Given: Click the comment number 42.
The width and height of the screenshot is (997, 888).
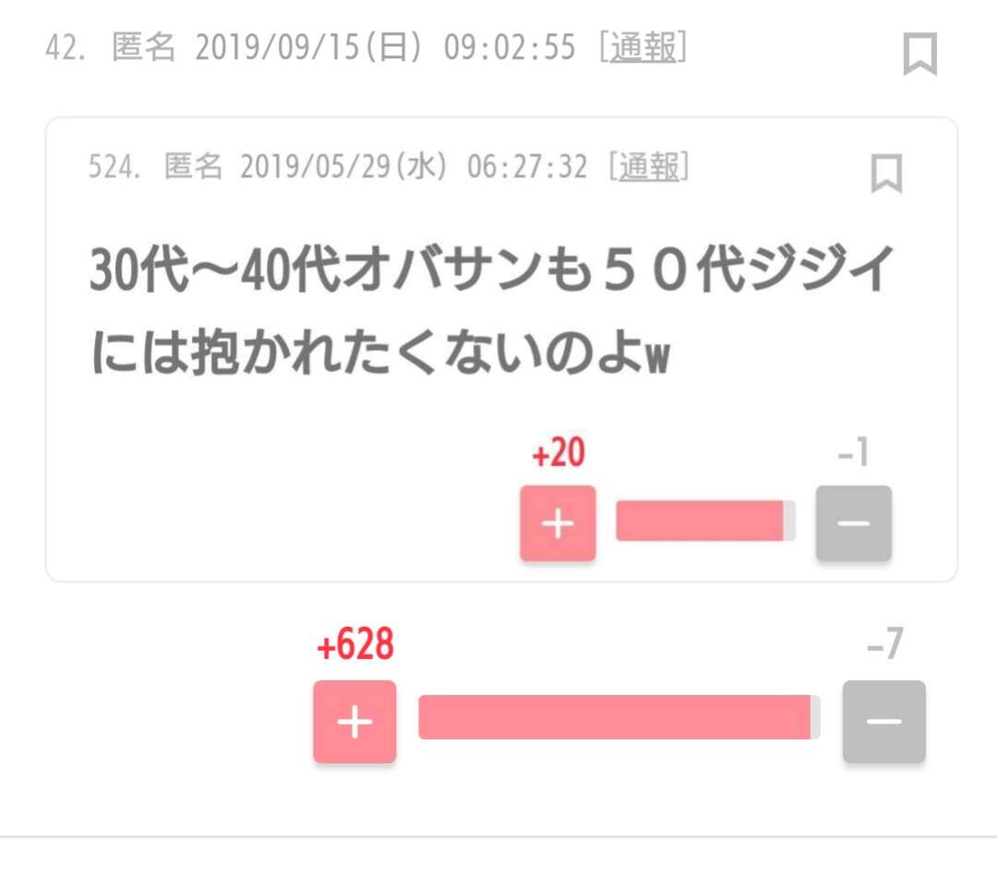Looking at the screenshot, I should point(65,48).
